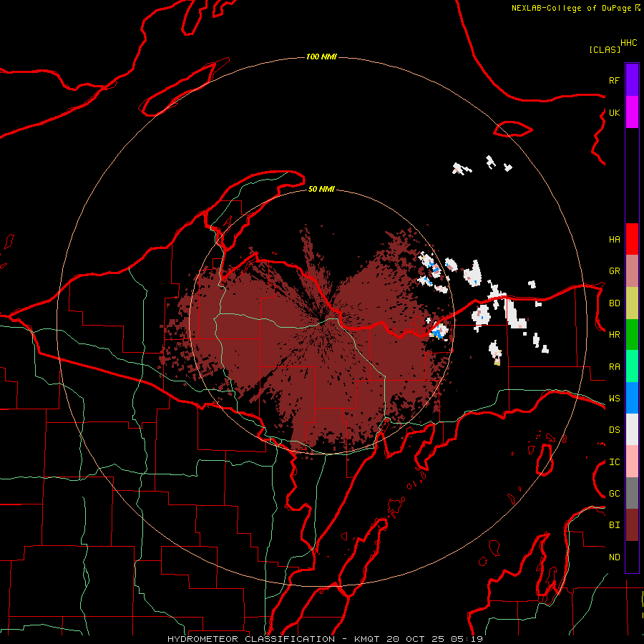
Task: Click the KMQT station identifier in caption
Action: pyautogui.click(x=368, y=639)
